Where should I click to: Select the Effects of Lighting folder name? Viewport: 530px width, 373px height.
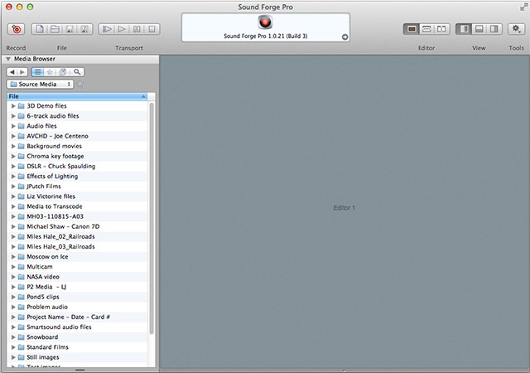[x=52, y=177]
